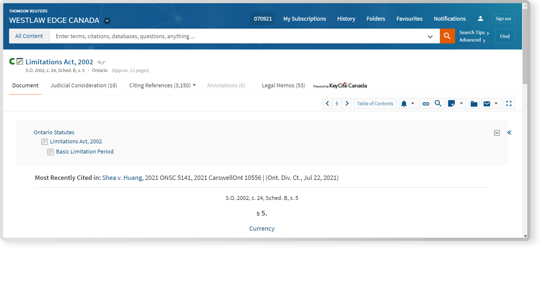The image size is (546, 307).
Task: Go to next section arrow
Action: tap(347, 103)
